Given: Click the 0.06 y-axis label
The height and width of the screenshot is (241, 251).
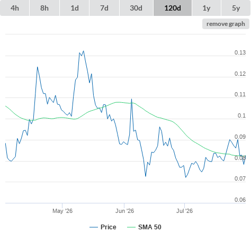Looking at the screenshot, I should tap(240, 200).
